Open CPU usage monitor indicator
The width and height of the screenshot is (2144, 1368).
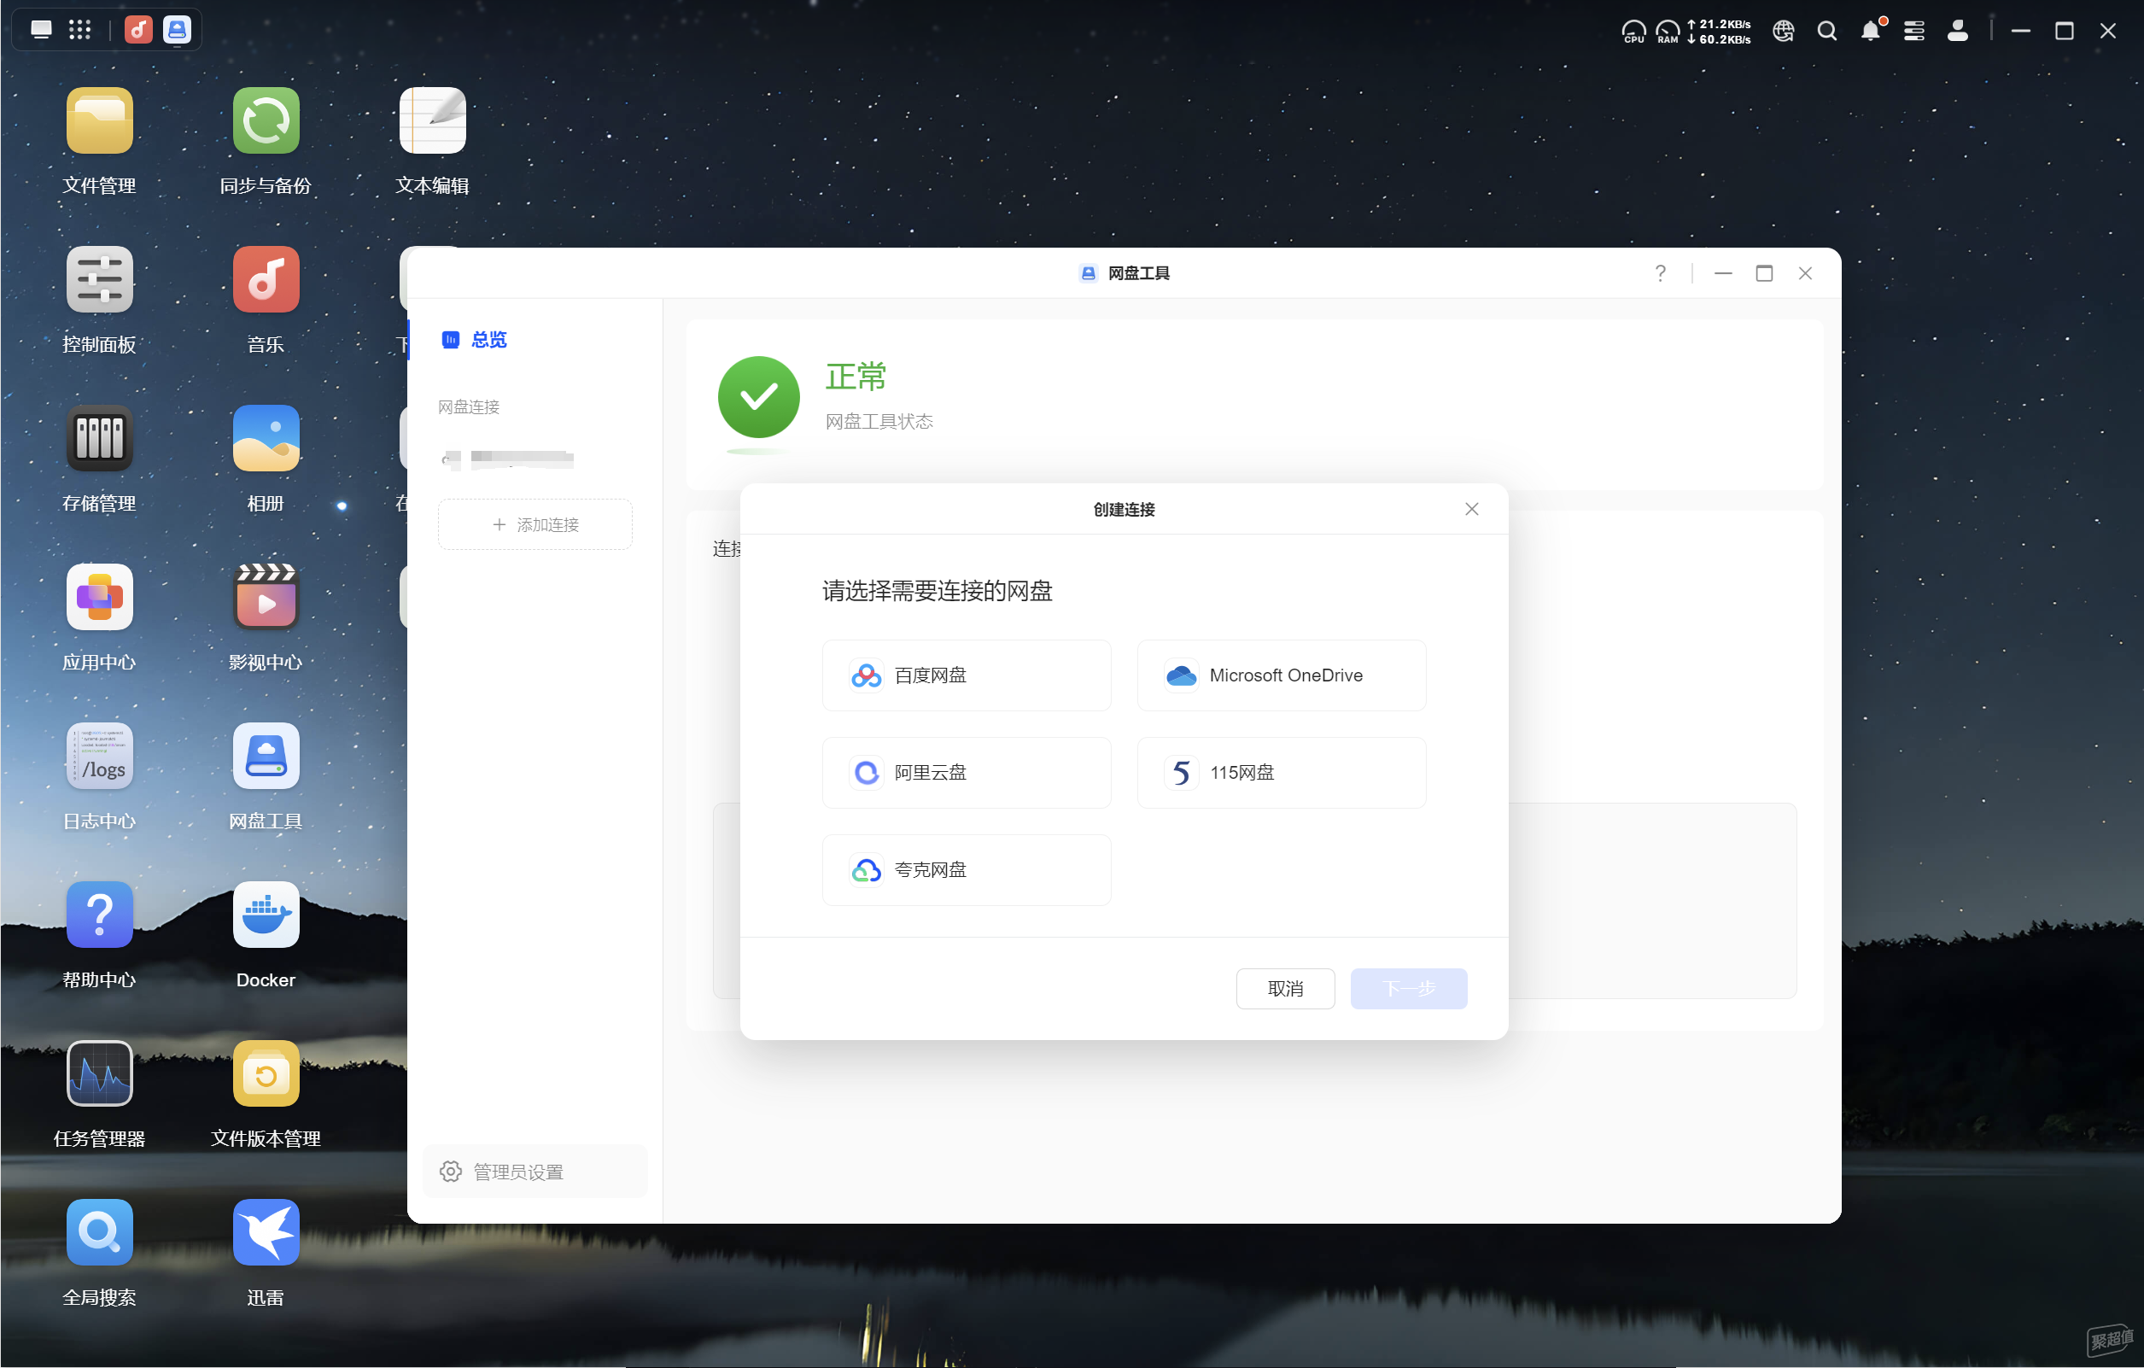[x=1633, y=32]
